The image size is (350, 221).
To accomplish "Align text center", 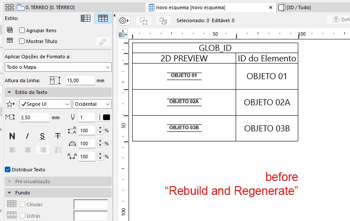I will pos(28,150).
